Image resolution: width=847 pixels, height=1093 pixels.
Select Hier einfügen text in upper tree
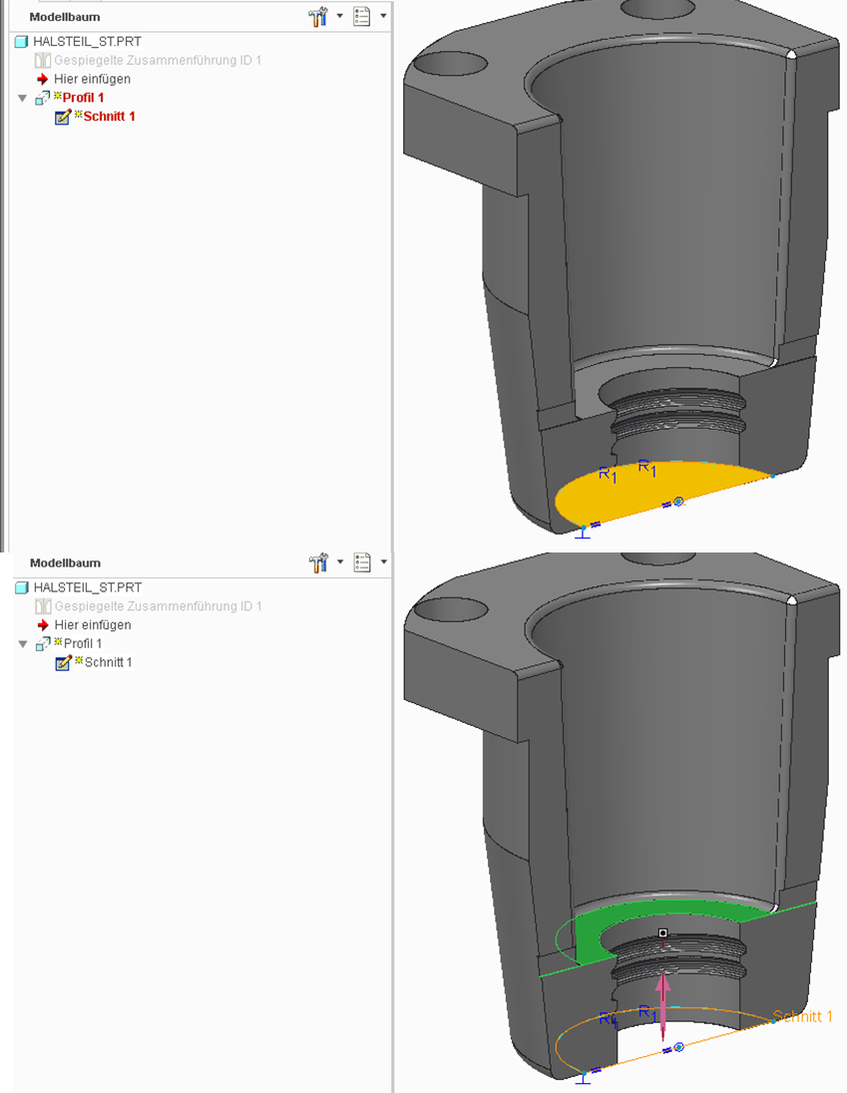tap(92, 79)
